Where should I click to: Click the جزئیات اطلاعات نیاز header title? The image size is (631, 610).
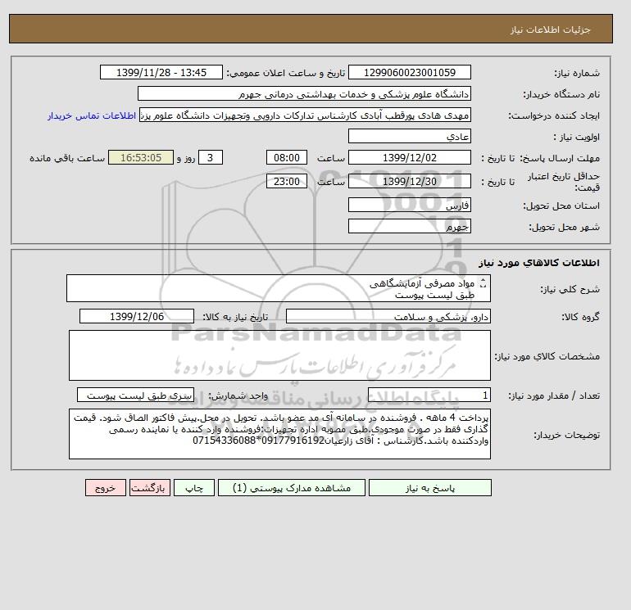tap(550, 29)
